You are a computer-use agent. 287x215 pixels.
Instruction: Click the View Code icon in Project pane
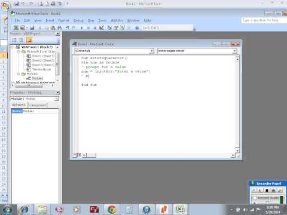pyautogui.click(x=14, y=40)
